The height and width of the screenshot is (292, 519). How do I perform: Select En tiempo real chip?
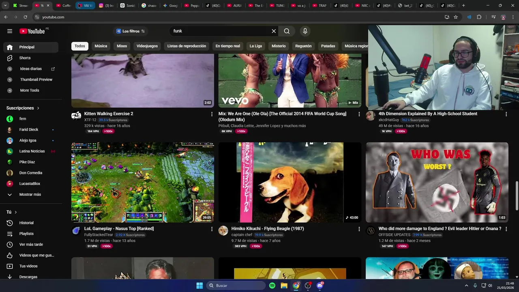click(x=228, y=46)
